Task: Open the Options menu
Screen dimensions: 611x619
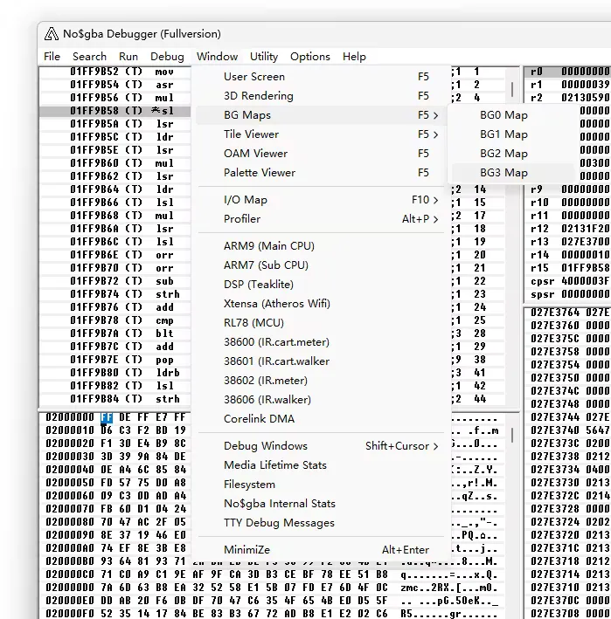Action: (x=309, y=57)
